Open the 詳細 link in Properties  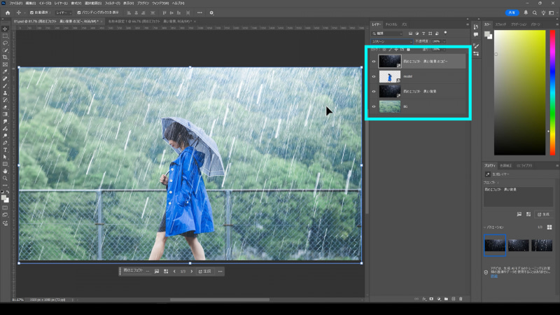(x=494, y=276)
